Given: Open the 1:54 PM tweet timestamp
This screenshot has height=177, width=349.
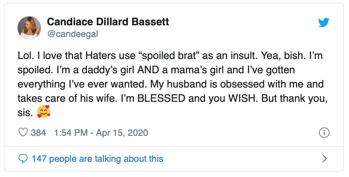Looking at the screenshot, I should [70, 133].
